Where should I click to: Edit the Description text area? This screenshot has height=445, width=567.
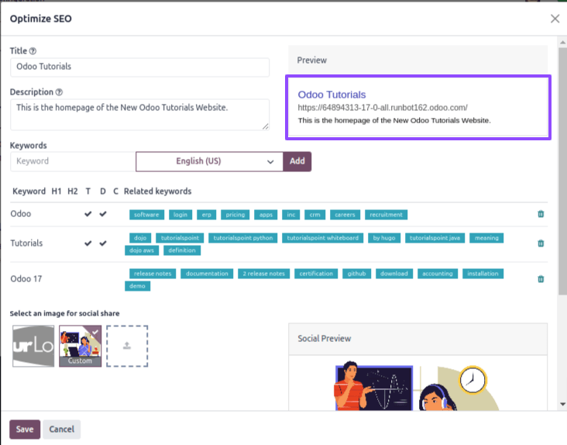pyautogui.click(x=139, y=114)
